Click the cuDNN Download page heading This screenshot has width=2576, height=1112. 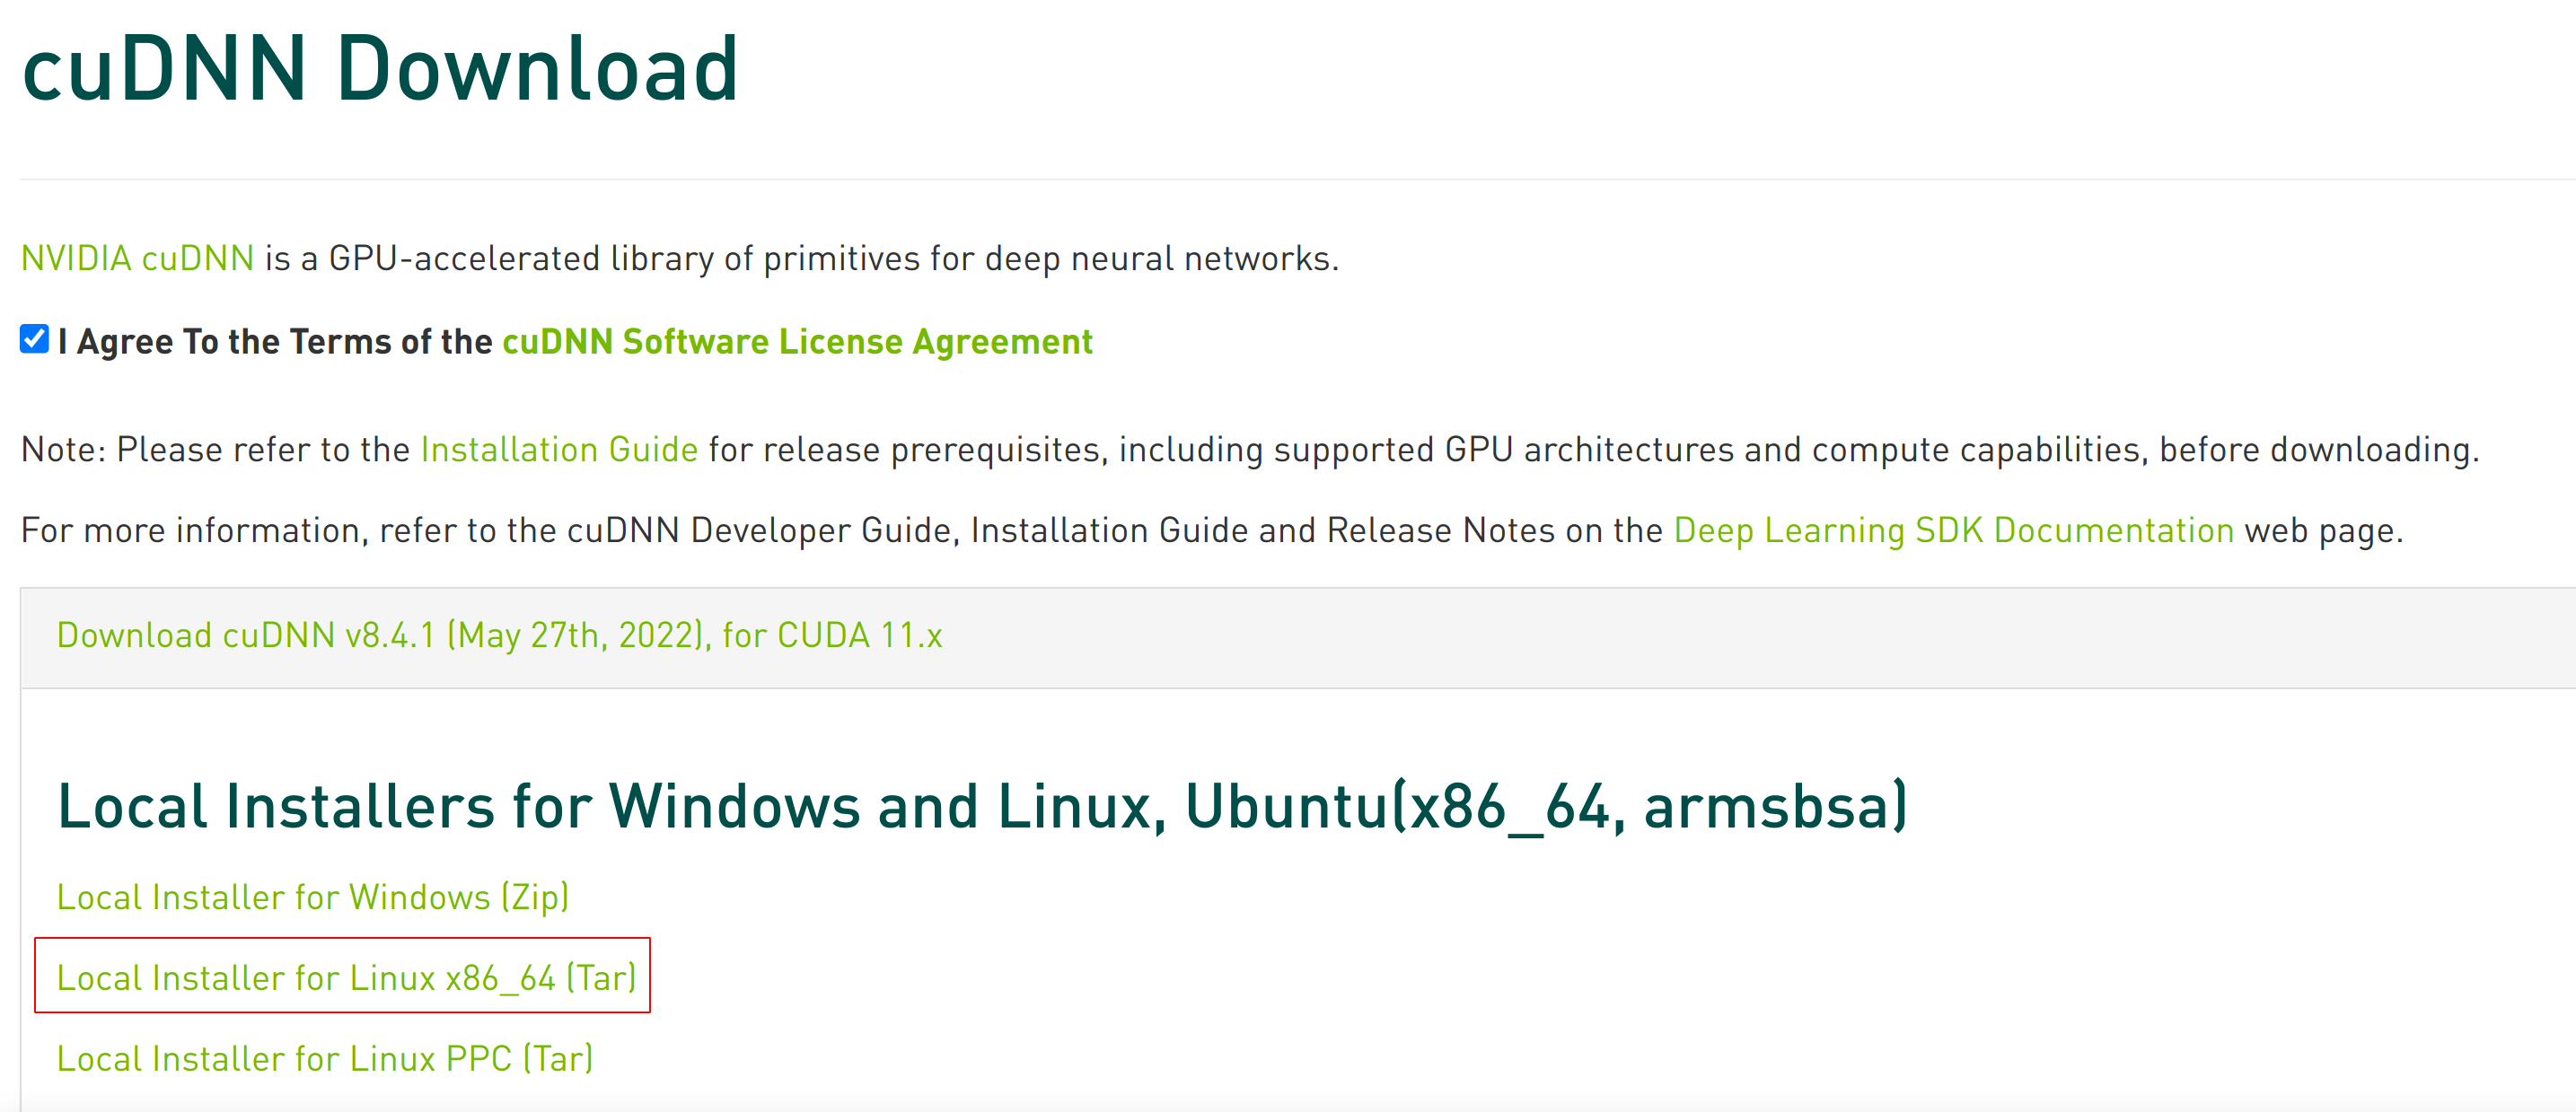[x=380, y=68]
